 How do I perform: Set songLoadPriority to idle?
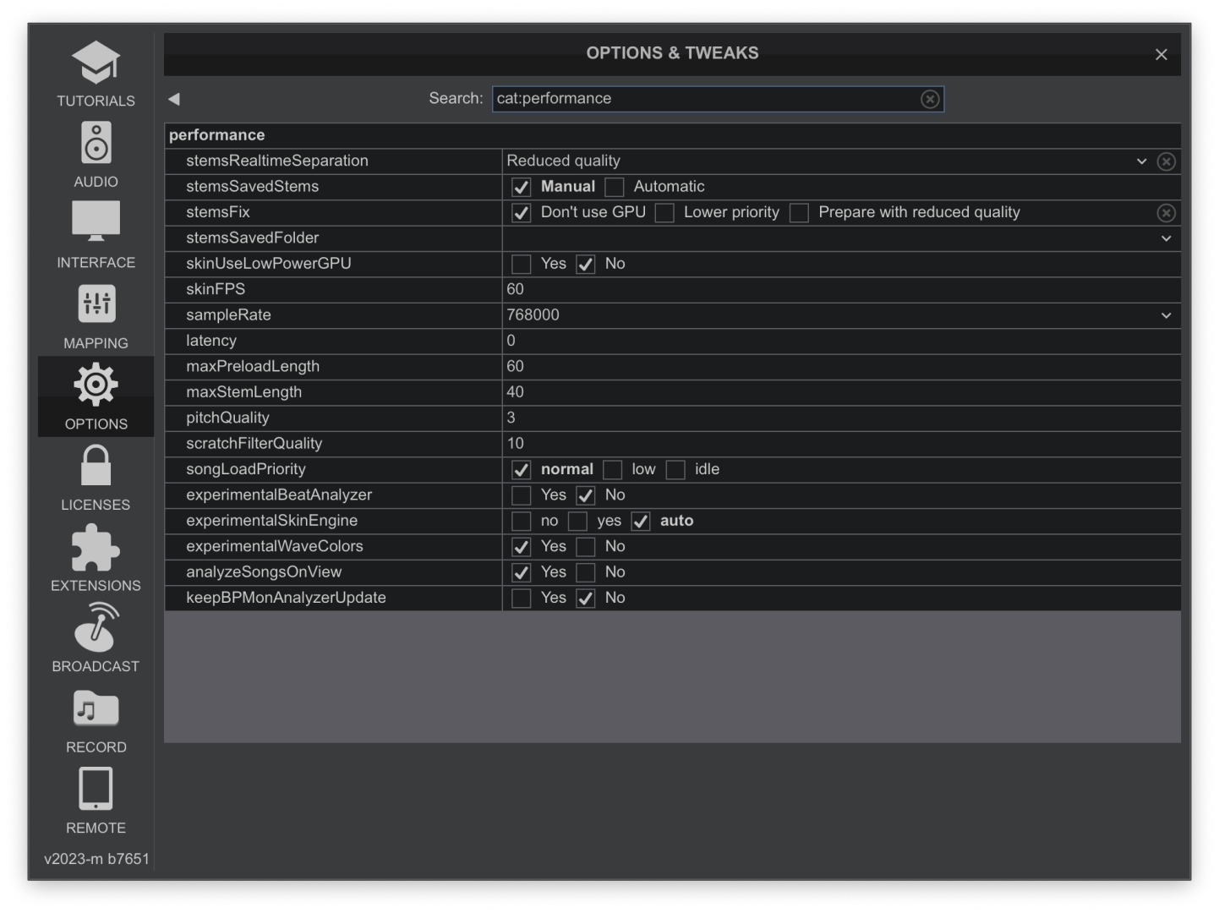[675, 470]
